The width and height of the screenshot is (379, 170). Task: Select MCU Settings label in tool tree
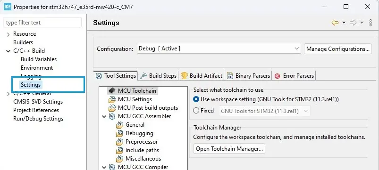(135, 99)
